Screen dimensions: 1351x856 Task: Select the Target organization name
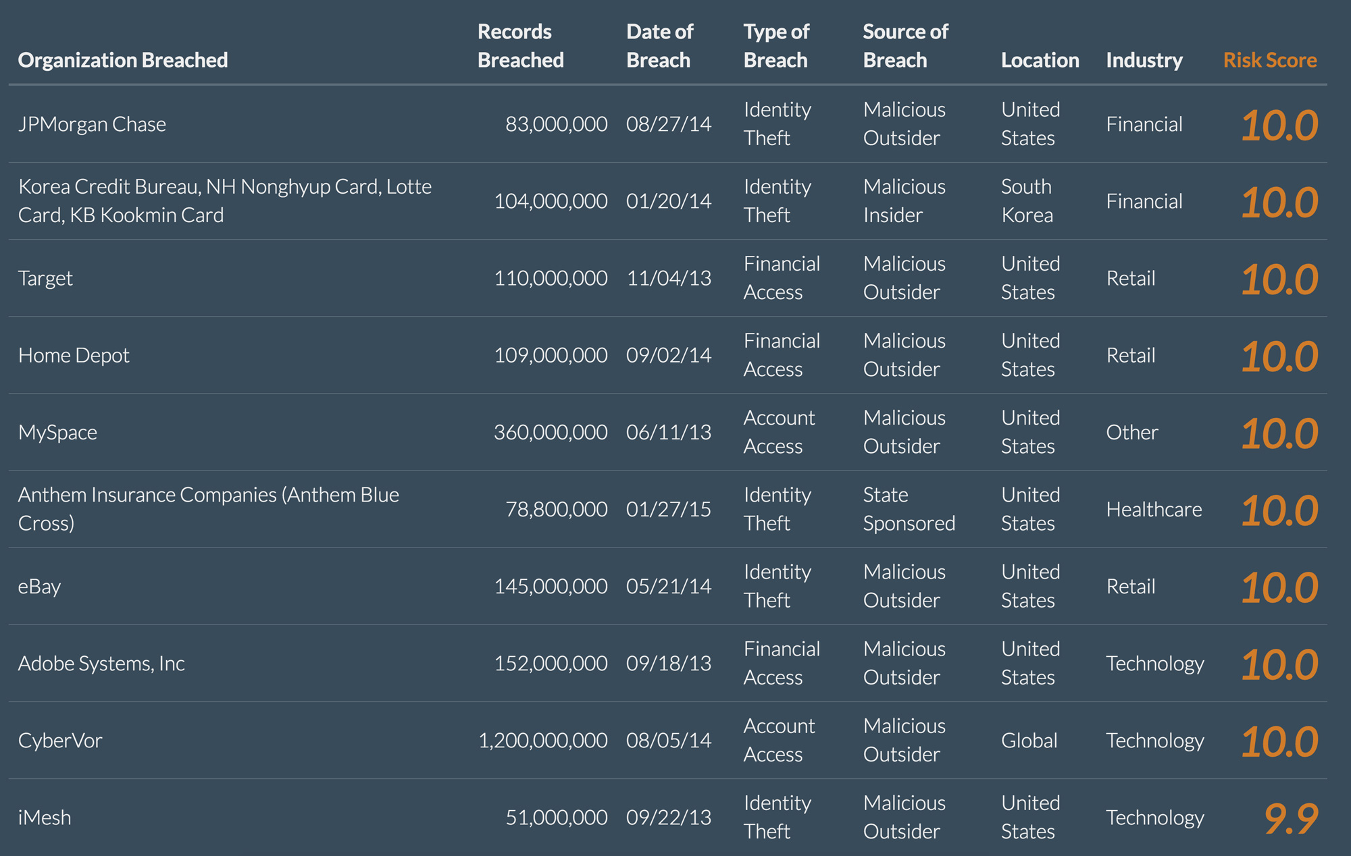pyautogui.click(x=45, y=278)
